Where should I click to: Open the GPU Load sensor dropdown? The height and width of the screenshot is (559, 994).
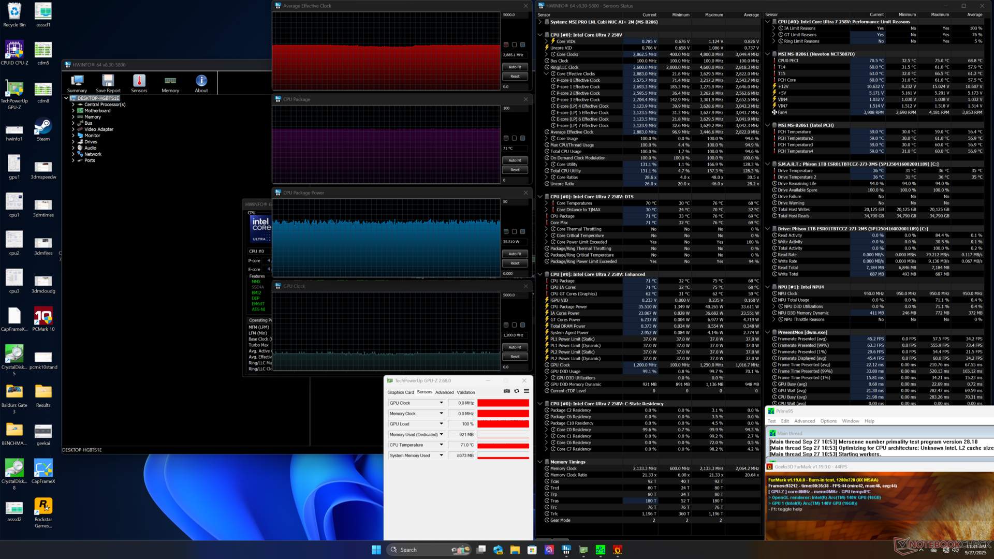[x=442, y=424]
